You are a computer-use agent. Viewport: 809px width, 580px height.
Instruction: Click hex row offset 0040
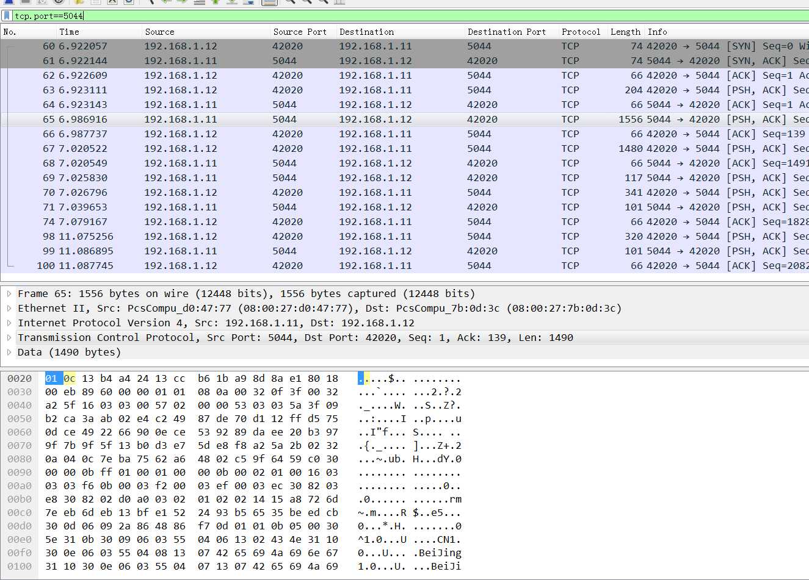pos(20,406)
